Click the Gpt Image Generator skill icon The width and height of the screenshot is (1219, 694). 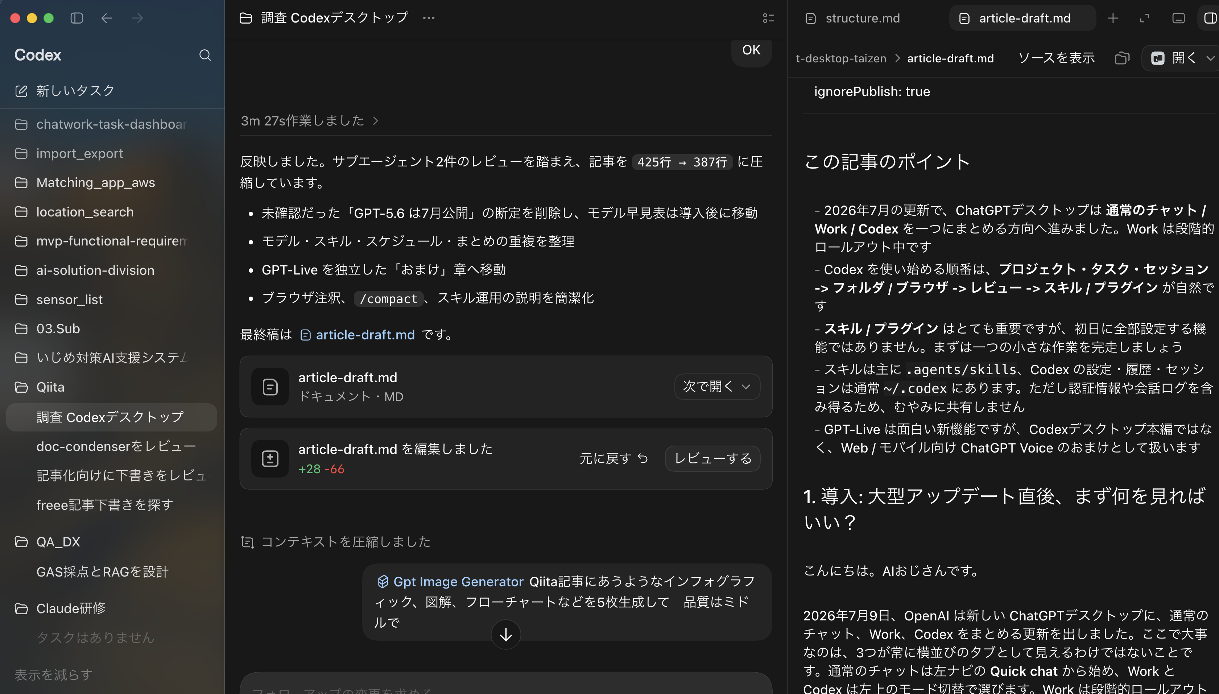(x=383, y=582)
